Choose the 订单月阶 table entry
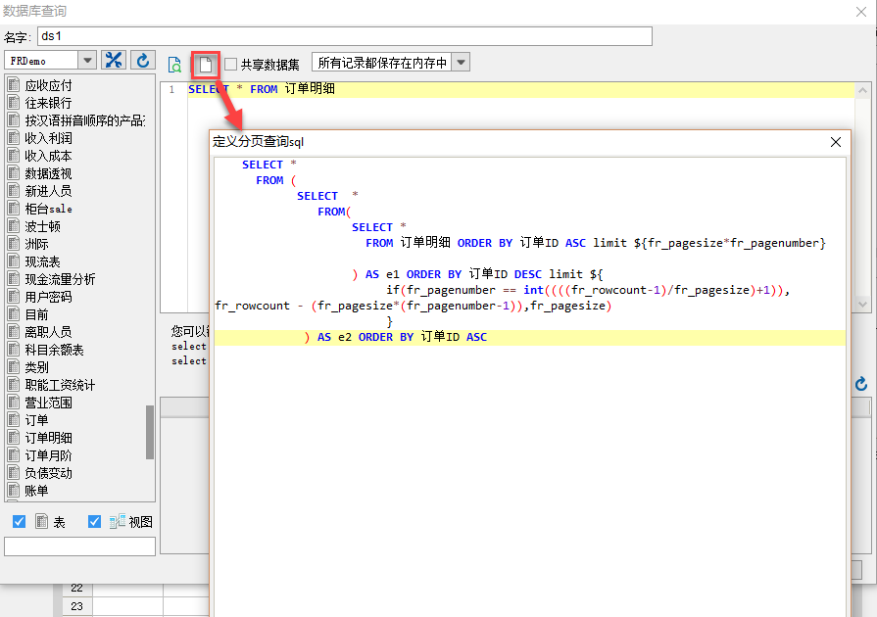 [49, 455]
